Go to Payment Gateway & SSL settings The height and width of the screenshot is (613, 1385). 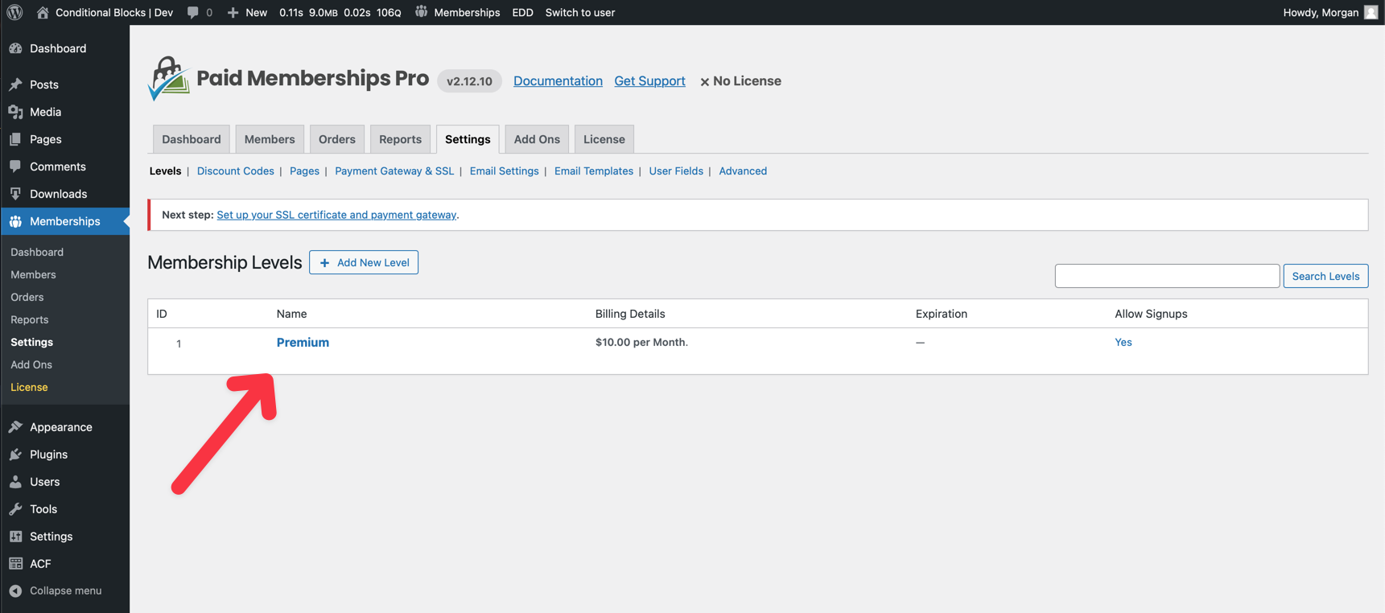[394, 171]
